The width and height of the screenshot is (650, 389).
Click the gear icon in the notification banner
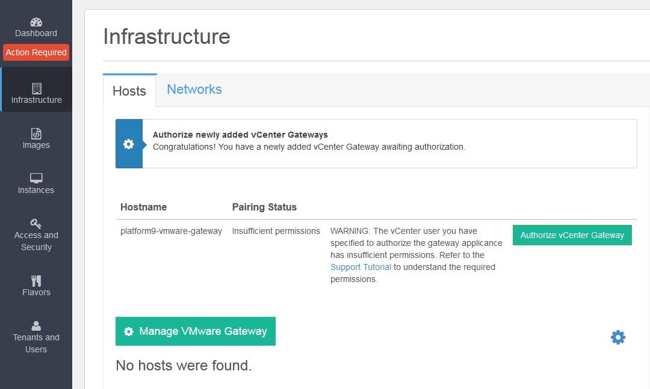(129, 144)
